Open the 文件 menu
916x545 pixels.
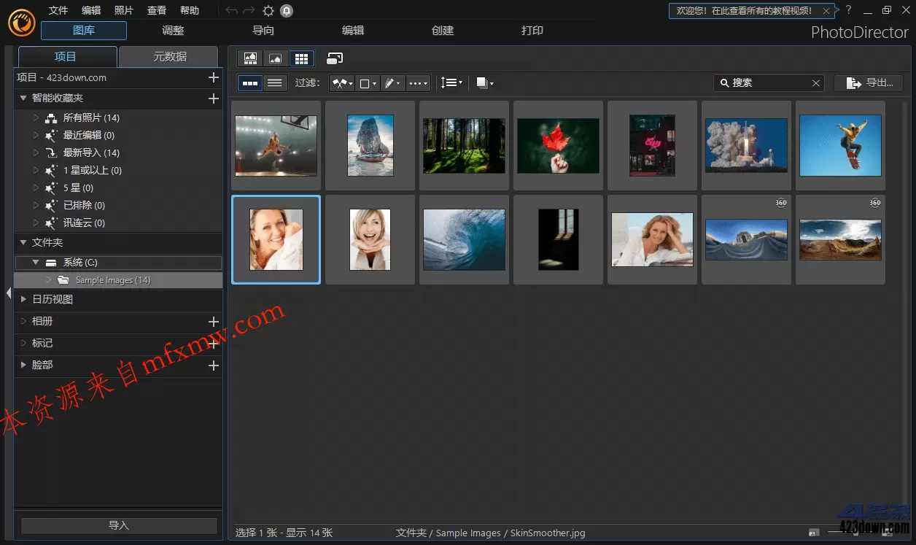58,10
